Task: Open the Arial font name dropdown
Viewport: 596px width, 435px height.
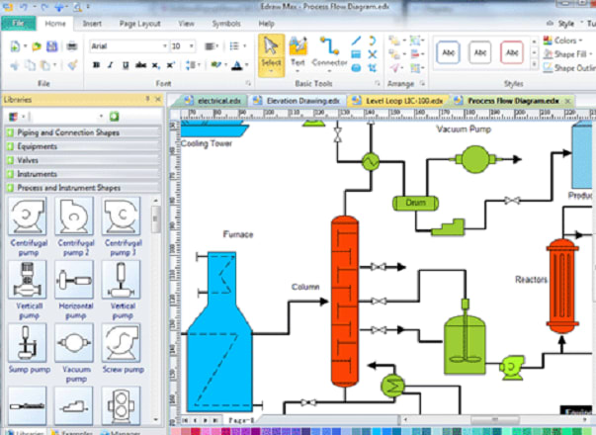Action: pos(127,45)
